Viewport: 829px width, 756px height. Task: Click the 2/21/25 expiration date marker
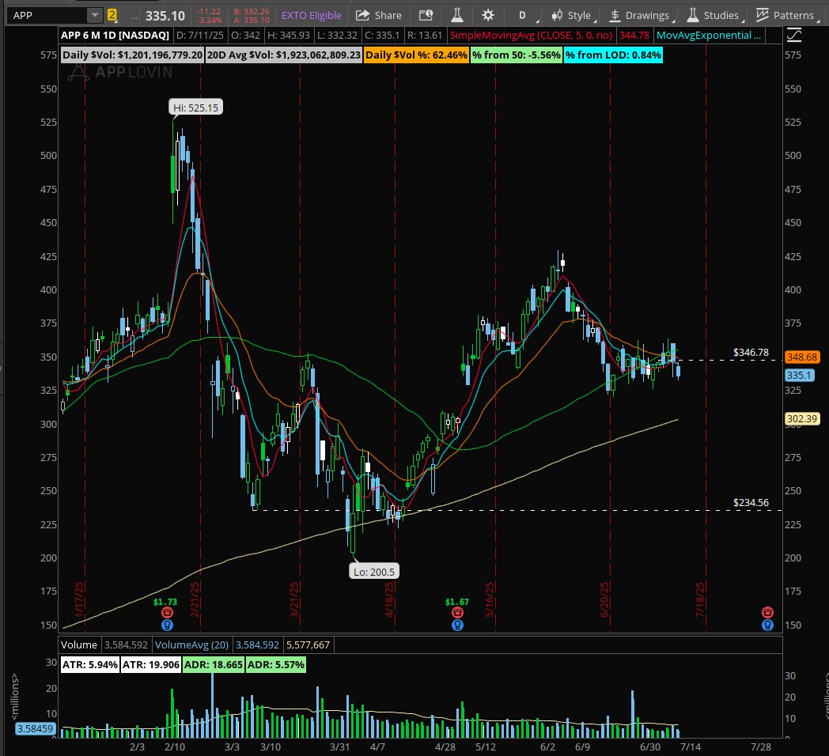tap(195, 599)
